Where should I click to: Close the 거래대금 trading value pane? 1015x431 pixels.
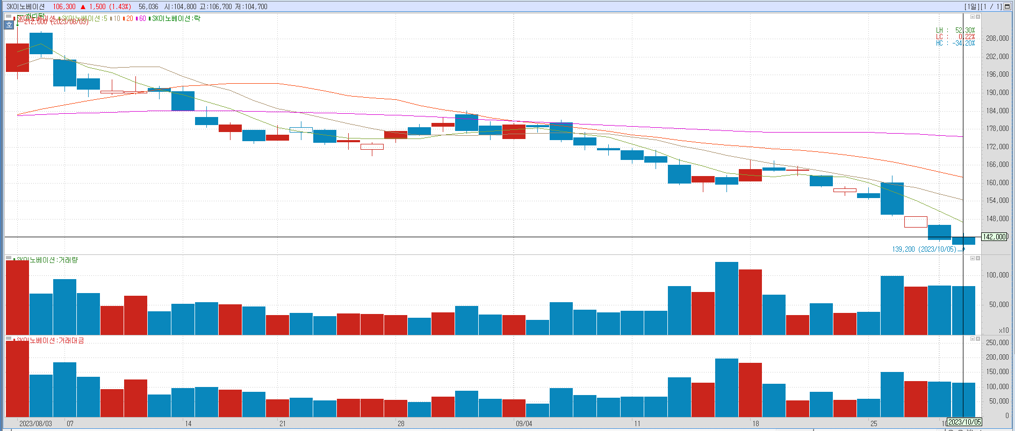(x=978, y=339)
